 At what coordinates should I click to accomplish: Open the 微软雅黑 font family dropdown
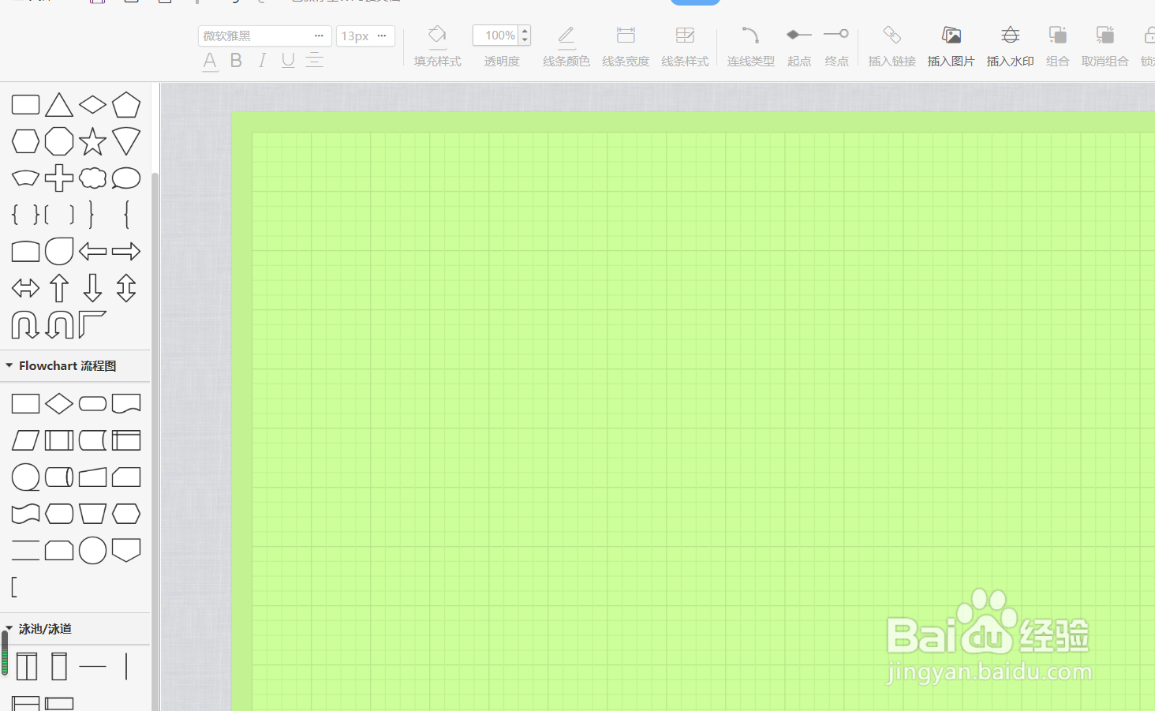pos(264,36)
